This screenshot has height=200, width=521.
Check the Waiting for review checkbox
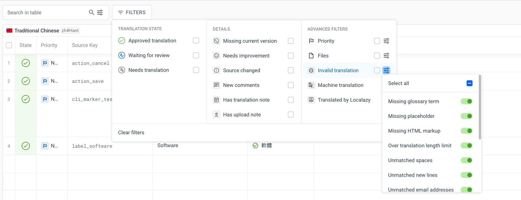[196, 55]
